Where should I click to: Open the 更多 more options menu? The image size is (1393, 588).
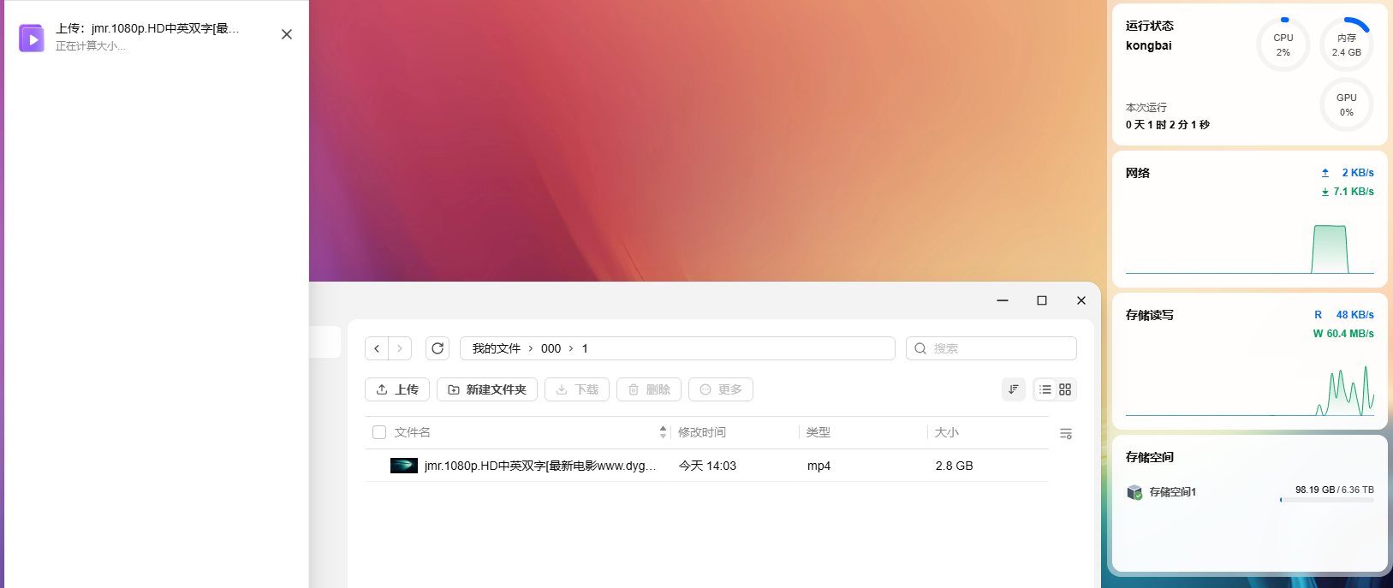coord(721,389)
